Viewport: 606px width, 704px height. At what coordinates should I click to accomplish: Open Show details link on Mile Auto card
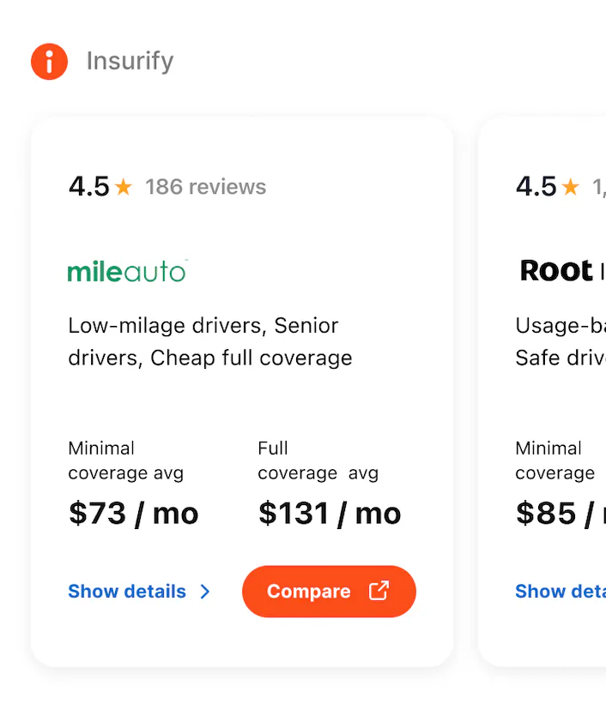click(126, 591)
